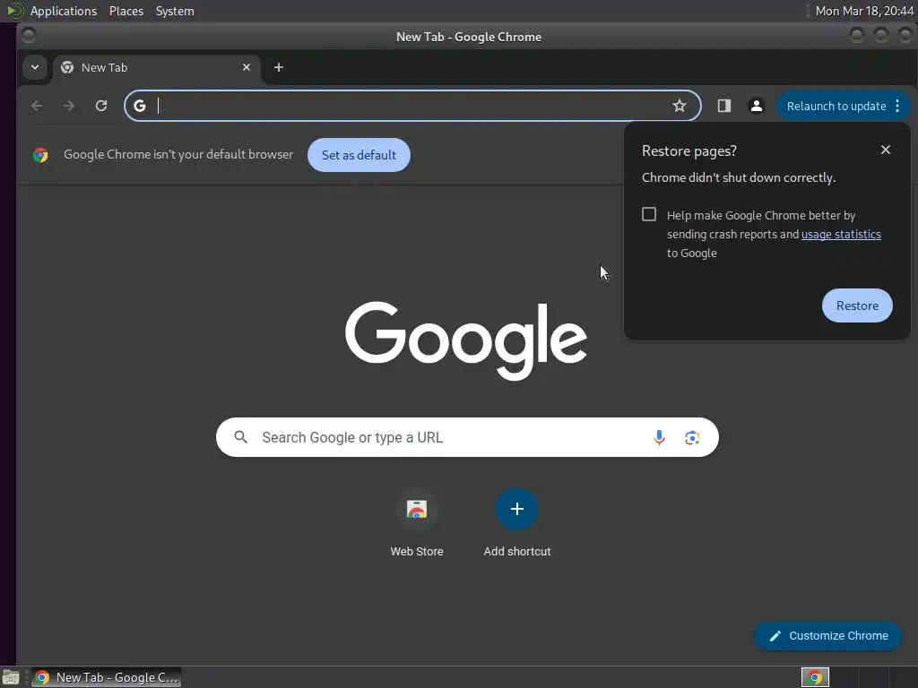Search by image with Lens icon
Image resolution: width=918 pixels, height=688 pixels.
pos(692,437)
